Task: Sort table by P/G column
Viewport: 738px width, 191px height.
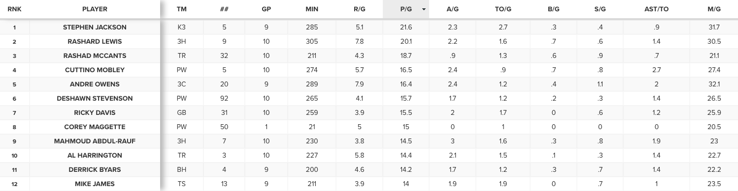Action: tap(406, 9)
